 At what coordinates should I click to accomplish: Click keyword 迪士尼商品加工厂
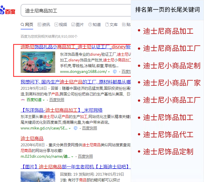[x=172, y=49]
